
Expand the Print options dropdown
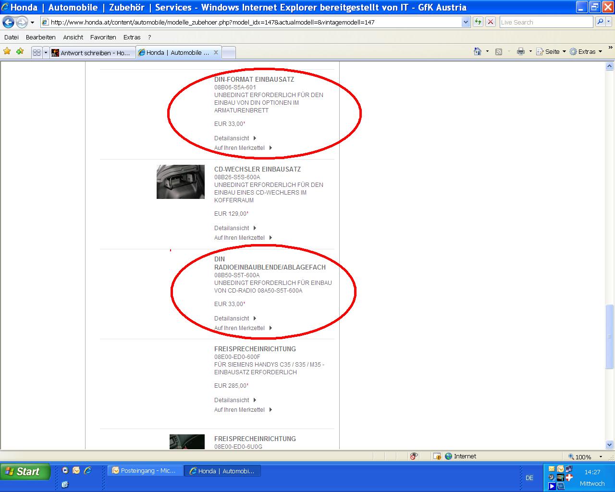[x=530, y=51]
